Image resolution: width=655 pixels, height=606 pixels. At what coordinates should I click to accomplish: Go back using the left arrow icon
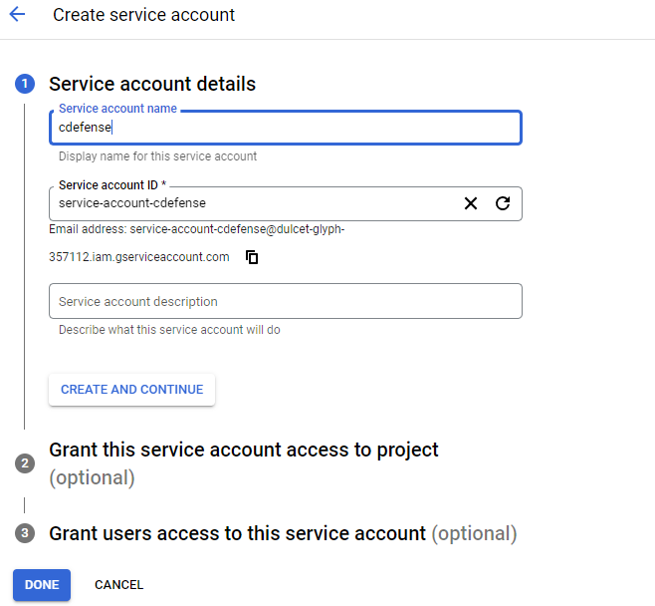(17, 14)
